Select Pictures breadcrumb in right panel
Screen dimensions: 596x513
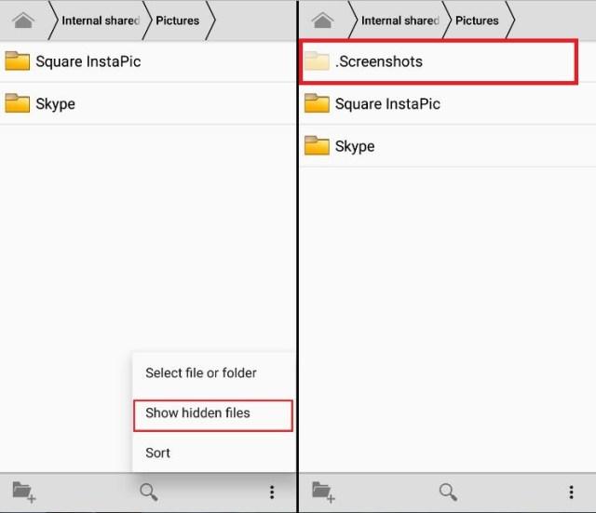[477, 20]
